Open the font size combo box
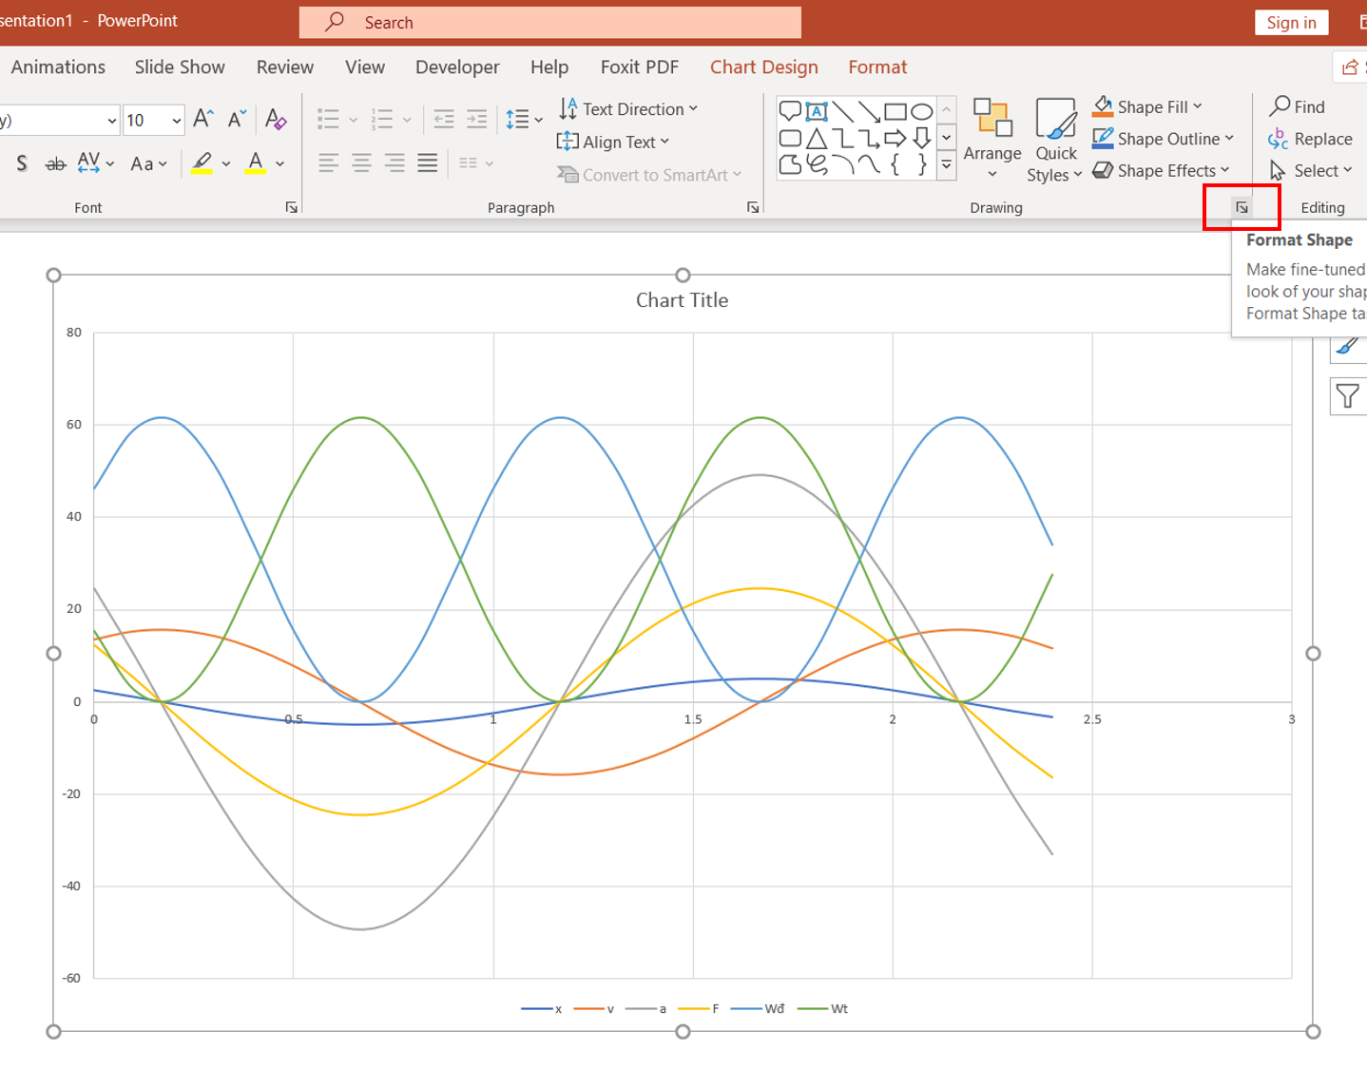Screen dimensions: 1367x1069 153,120
